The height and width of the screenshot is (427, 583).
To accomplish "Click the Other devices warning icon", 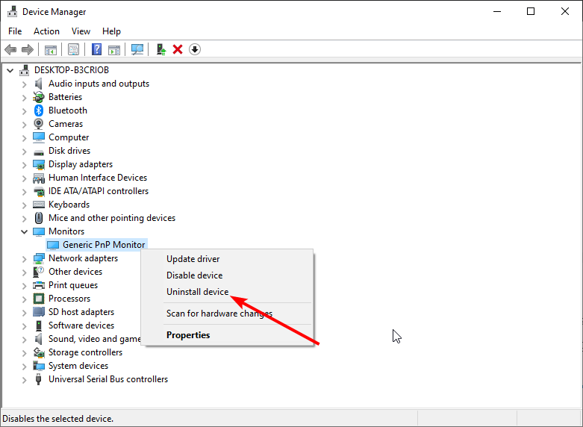I will point(39,272).
